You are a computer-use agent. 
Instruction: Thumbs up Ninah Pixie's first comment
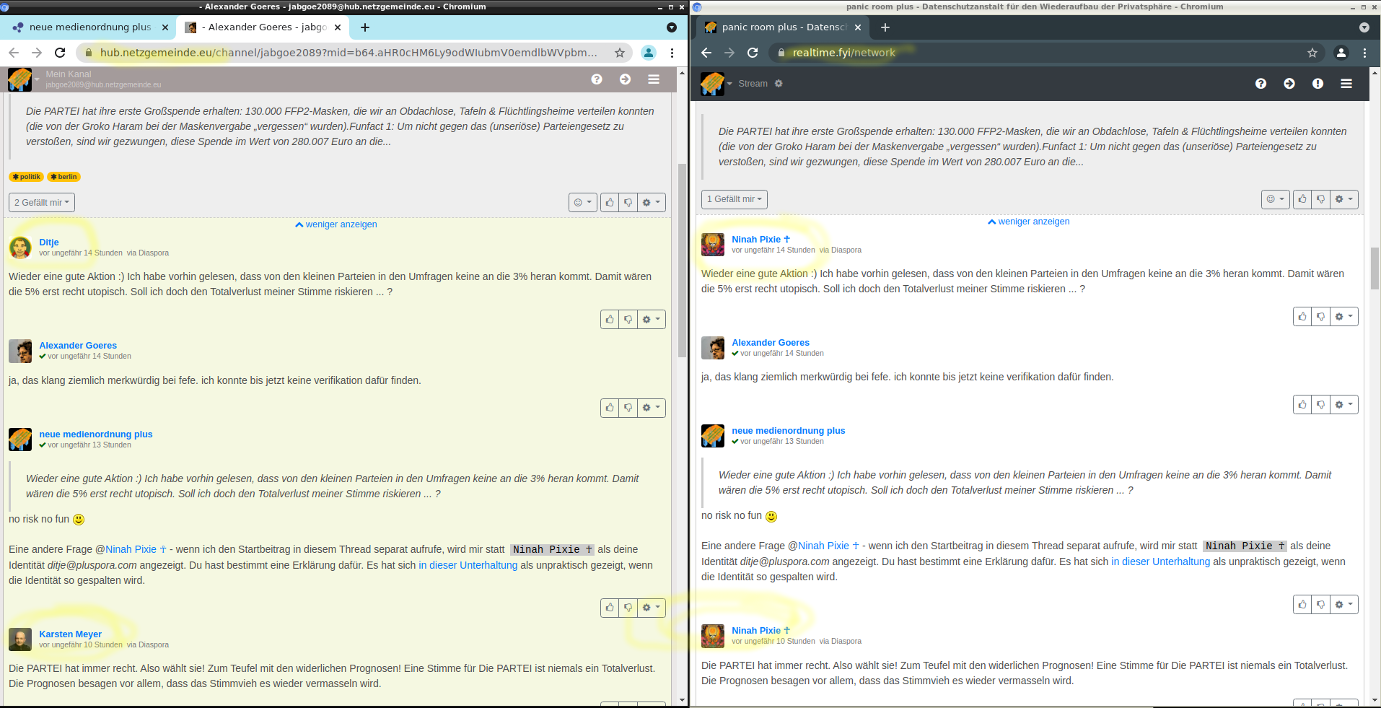coord(1302,317)
